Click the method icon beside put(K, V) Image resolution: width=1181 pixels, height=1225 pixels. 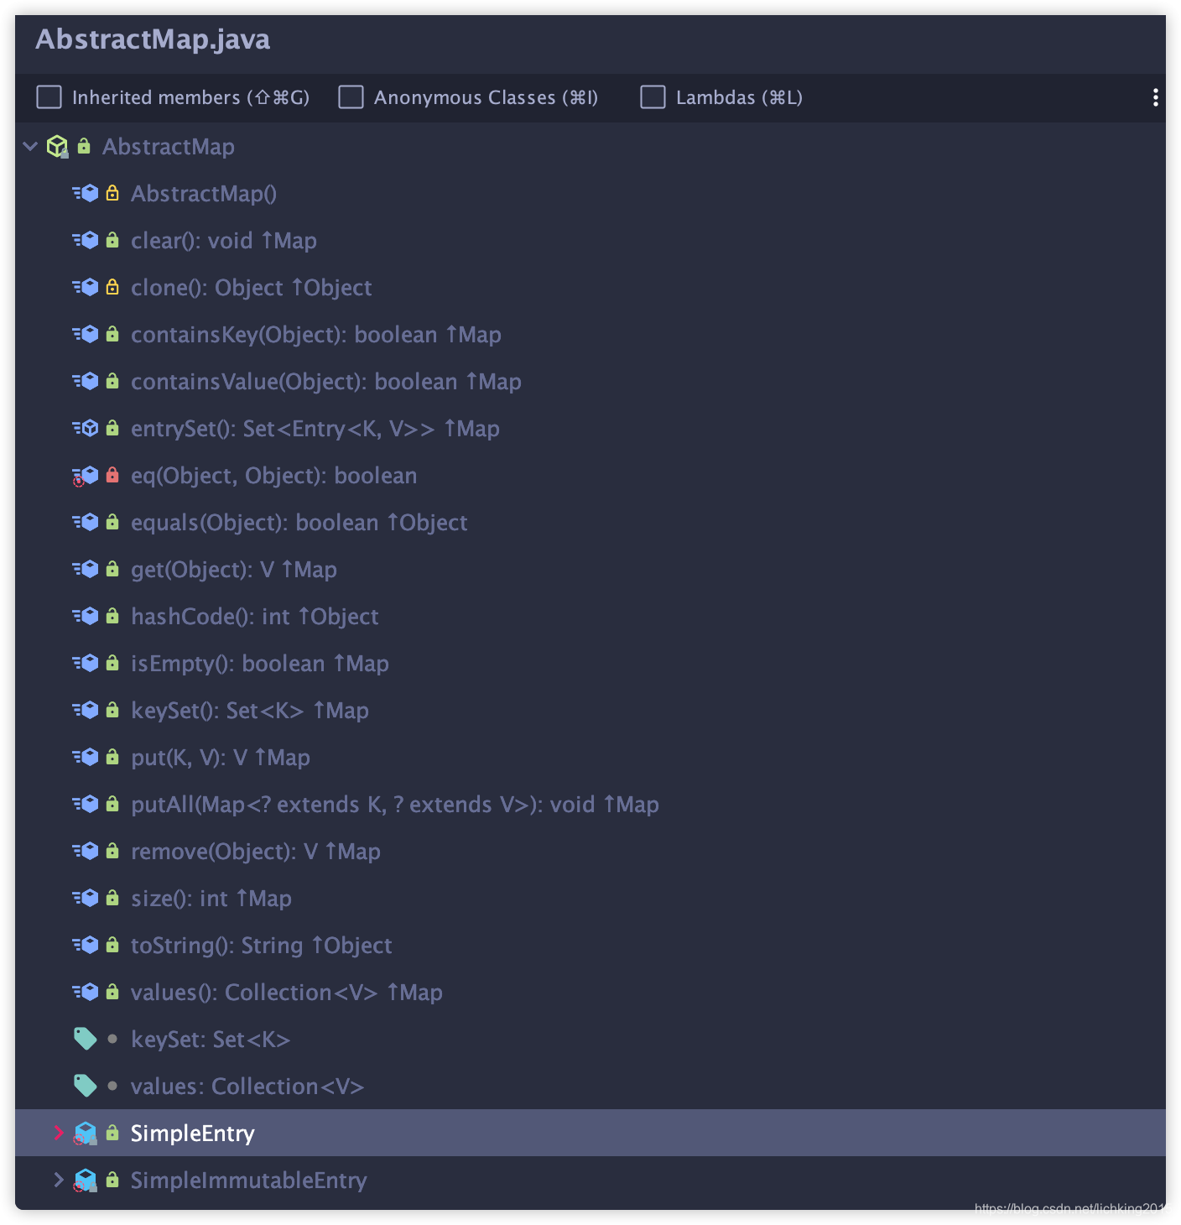click(86, 758)
